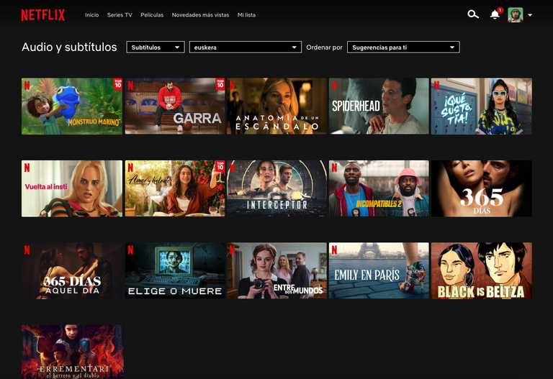Open the Series TV section
The image size is (553, 379).
[120, 15]
